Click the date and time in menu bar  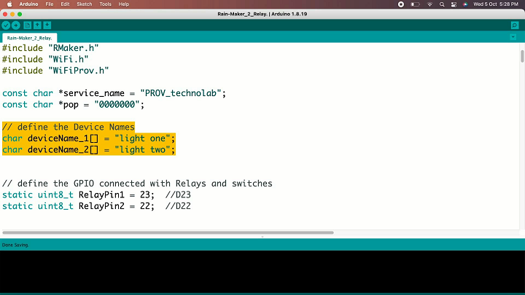496,4
